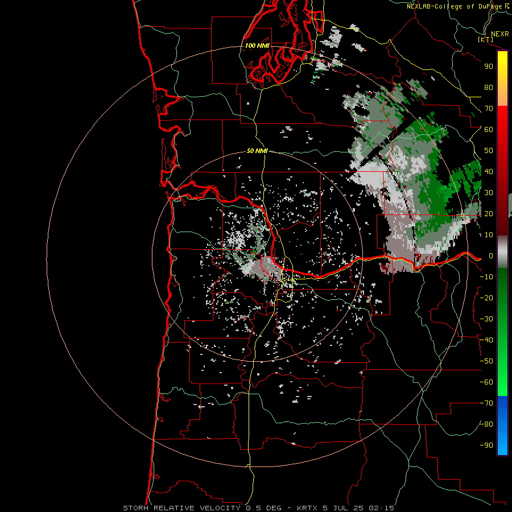
Task: Click the "-10" scale value
Action: [x=486, y=277]
